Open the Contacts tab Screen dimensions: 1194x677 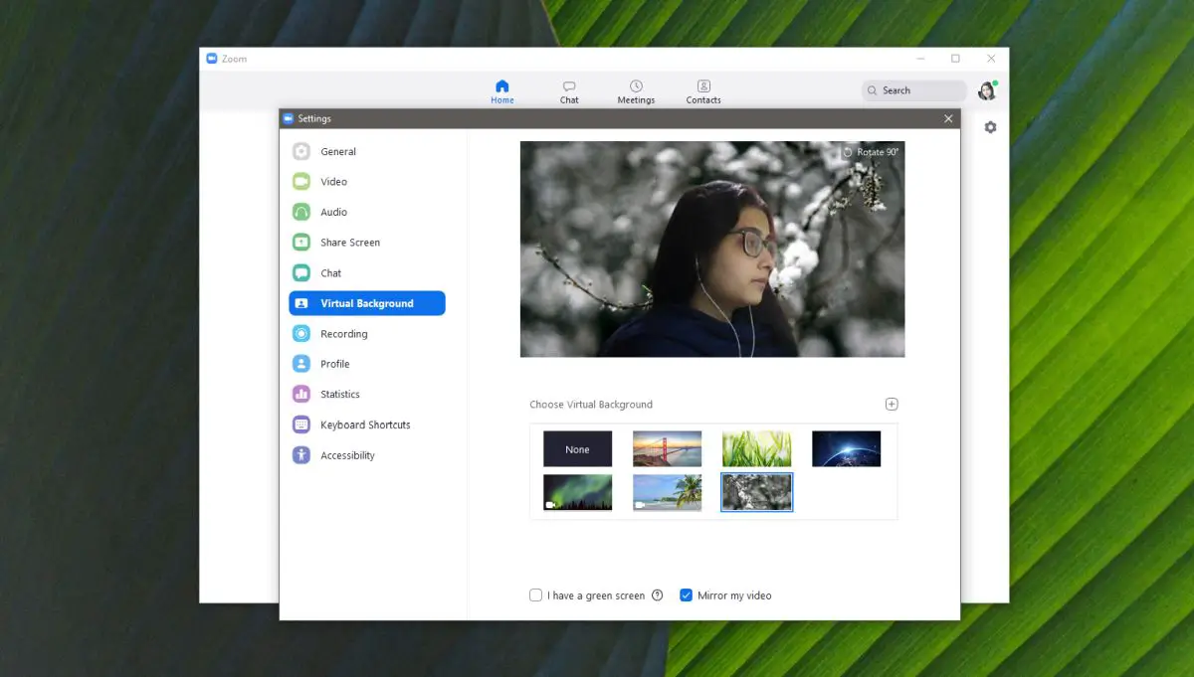[x=703, y=91]
